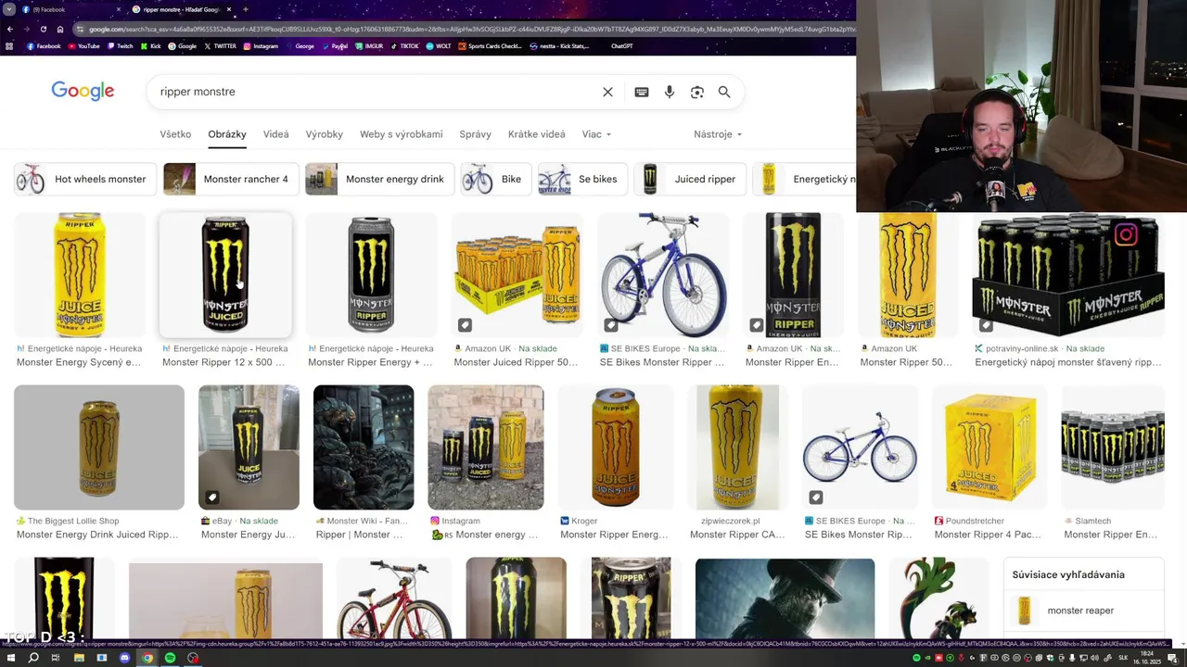Viewport: 1187px width, 667px height.
Task: Open the Instagram bookmark
Action: 261,46
